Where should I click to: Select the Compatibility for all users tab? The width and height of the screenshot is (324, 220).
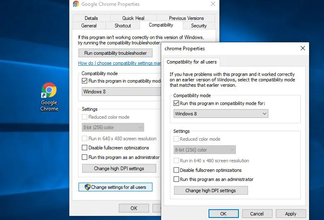point(192,62)
